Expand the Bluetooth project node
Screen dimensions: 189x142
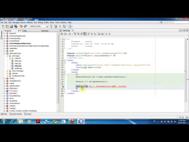(5, 33)
